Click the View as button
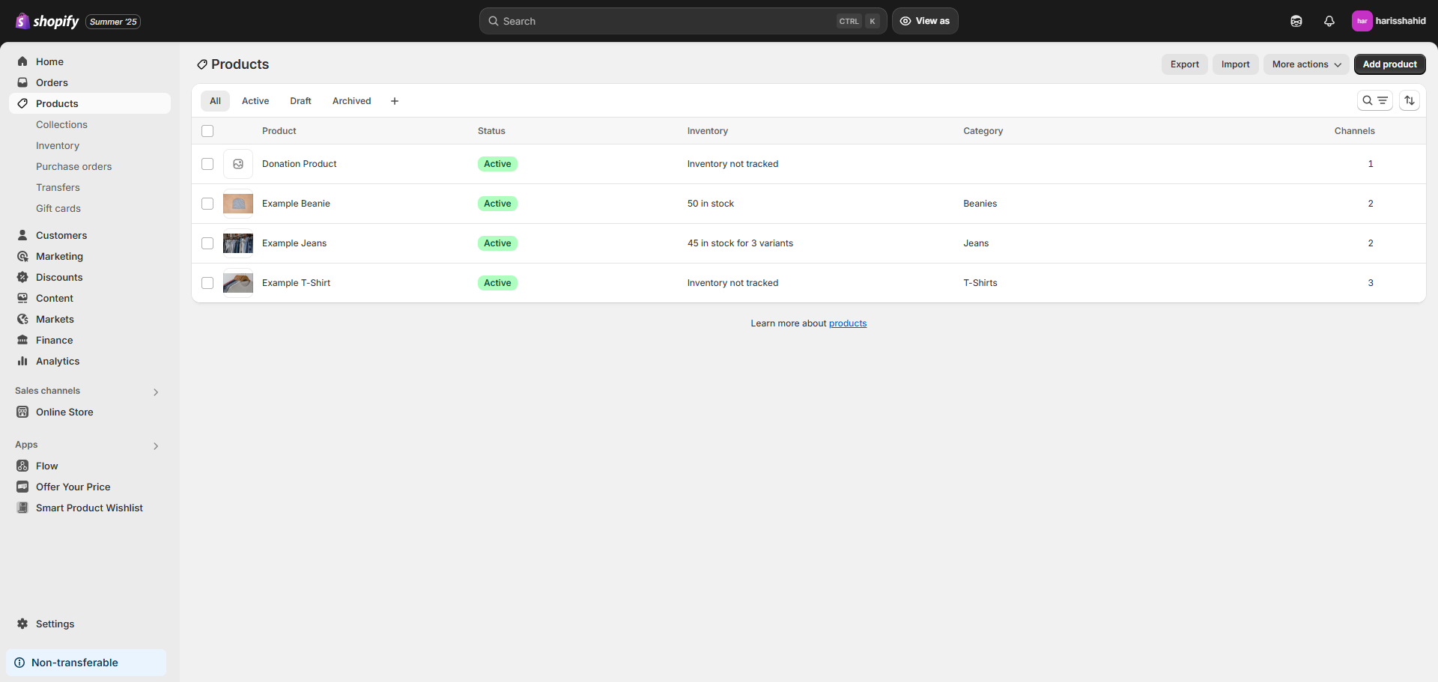1438x682 pixels. click(925, 21)
